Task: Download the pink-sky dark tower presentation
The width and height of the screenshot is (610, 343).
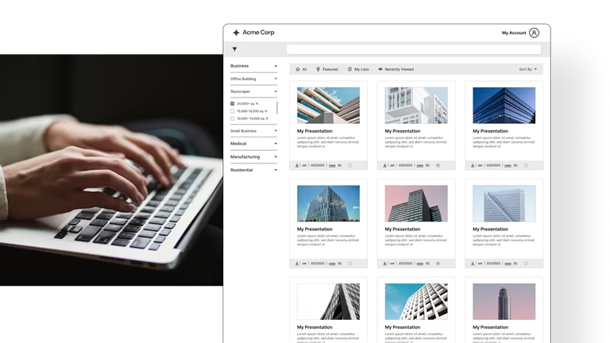Action: (x=384, y=264)
